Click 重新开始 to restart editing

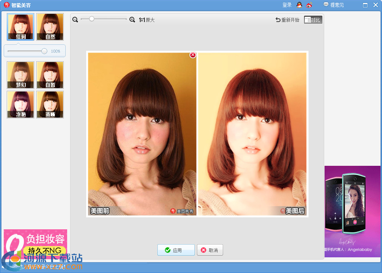[287, 20]
